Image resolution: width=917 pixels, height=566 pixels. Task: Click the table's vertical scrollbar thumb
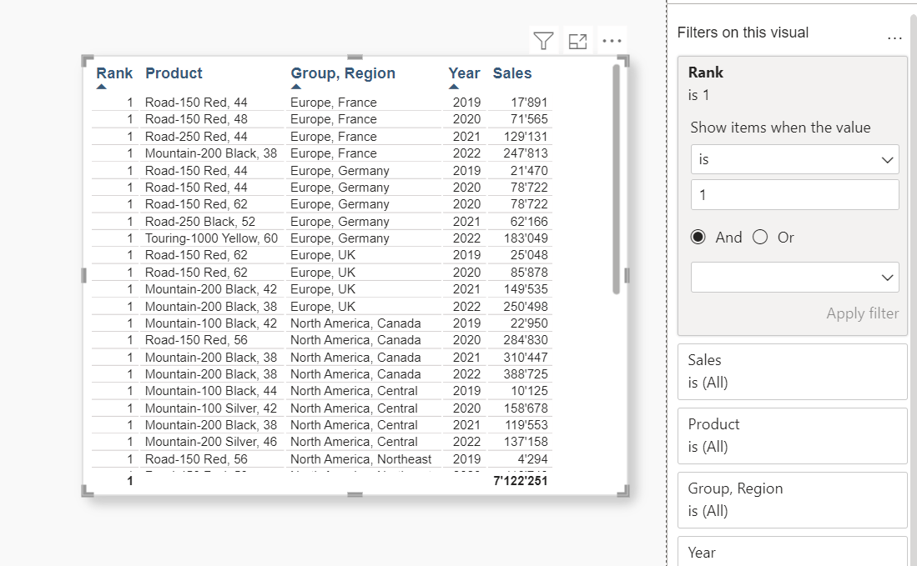tap(616, 178)
